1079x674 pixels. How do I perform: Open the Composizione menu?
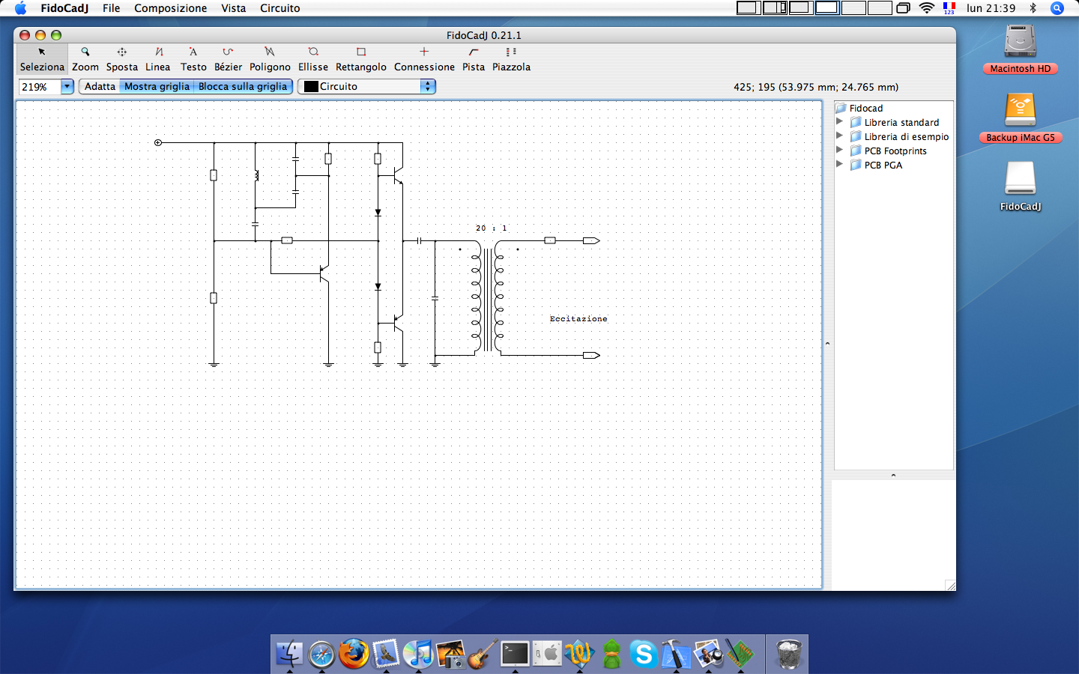pos(170,8)
